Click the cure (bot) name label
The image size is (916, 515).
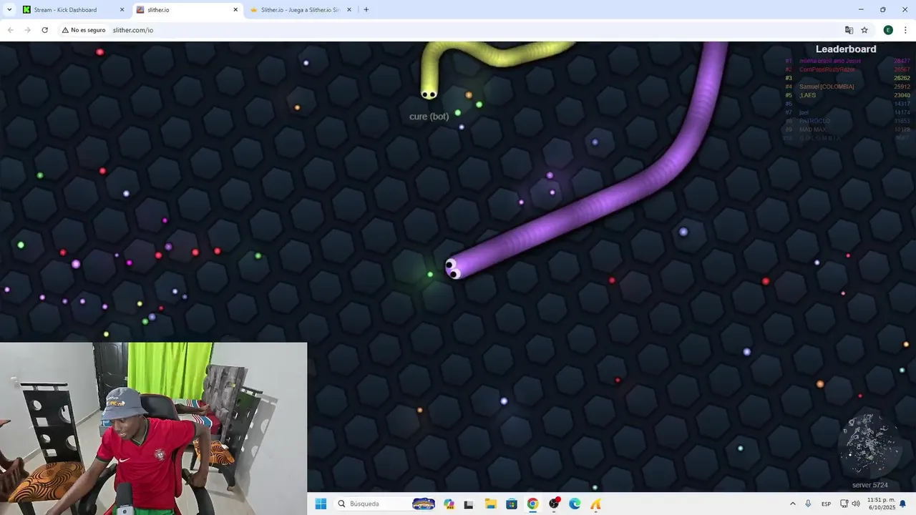[429, 117]
